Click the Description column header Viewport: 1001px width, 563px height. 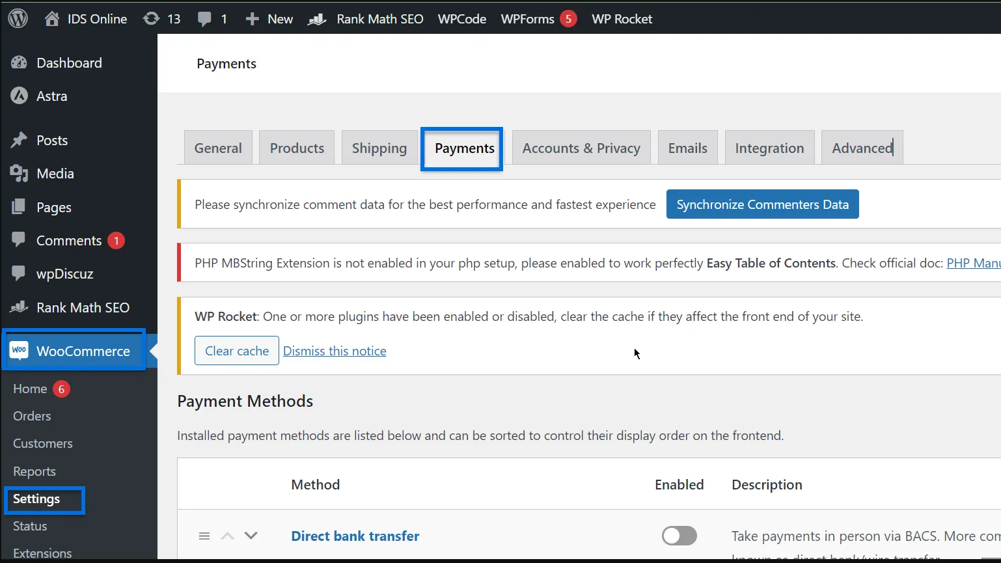(x=767, y=484)
